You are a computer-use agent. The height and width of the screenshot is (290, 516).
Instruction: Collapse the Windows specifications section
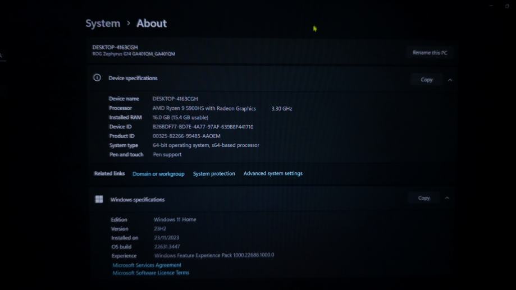447,198
